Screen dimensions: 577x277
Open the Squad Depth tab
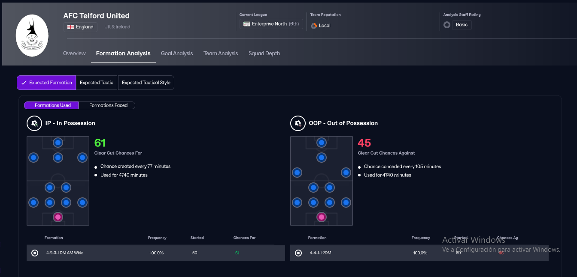[x=264, y=54]
